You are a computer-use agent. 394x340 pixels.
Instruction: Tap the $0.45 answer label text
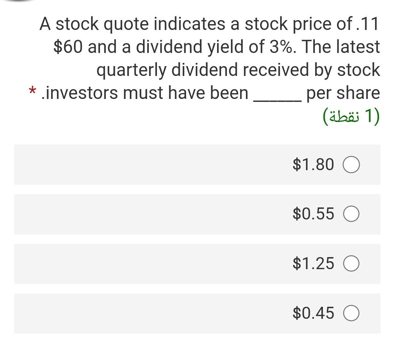313,313
